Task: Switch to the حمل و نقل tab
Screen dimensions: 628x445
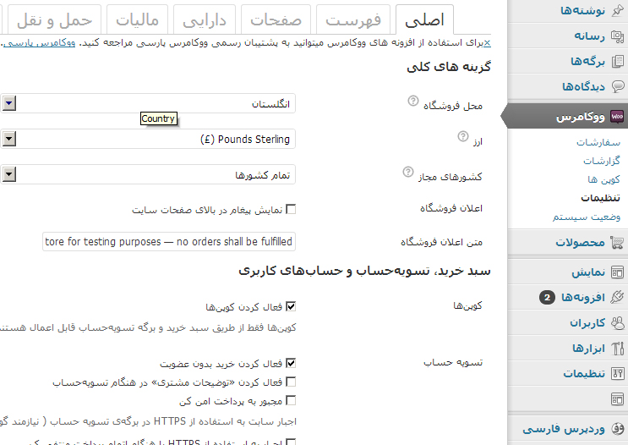Action: click(54, 19)
